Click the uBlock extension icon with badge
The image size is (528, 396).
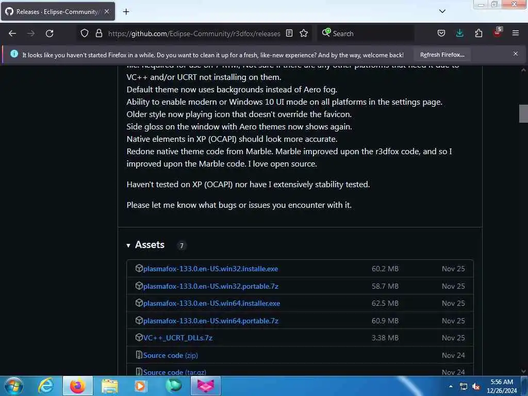coord(498,32)
